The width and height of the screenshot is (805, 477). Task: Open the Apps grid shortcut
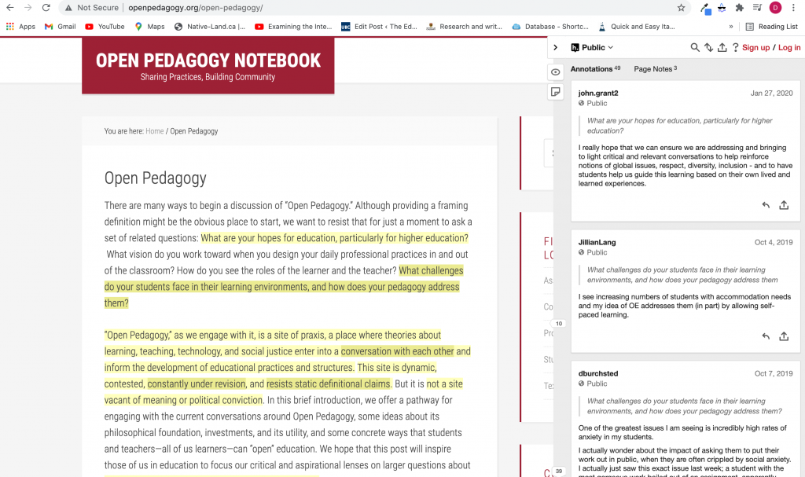coord(20,27)
